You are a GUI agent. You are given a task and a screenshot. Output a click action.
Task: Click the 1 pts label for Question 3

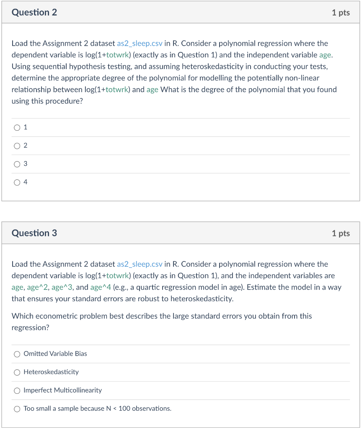point(340,233)
